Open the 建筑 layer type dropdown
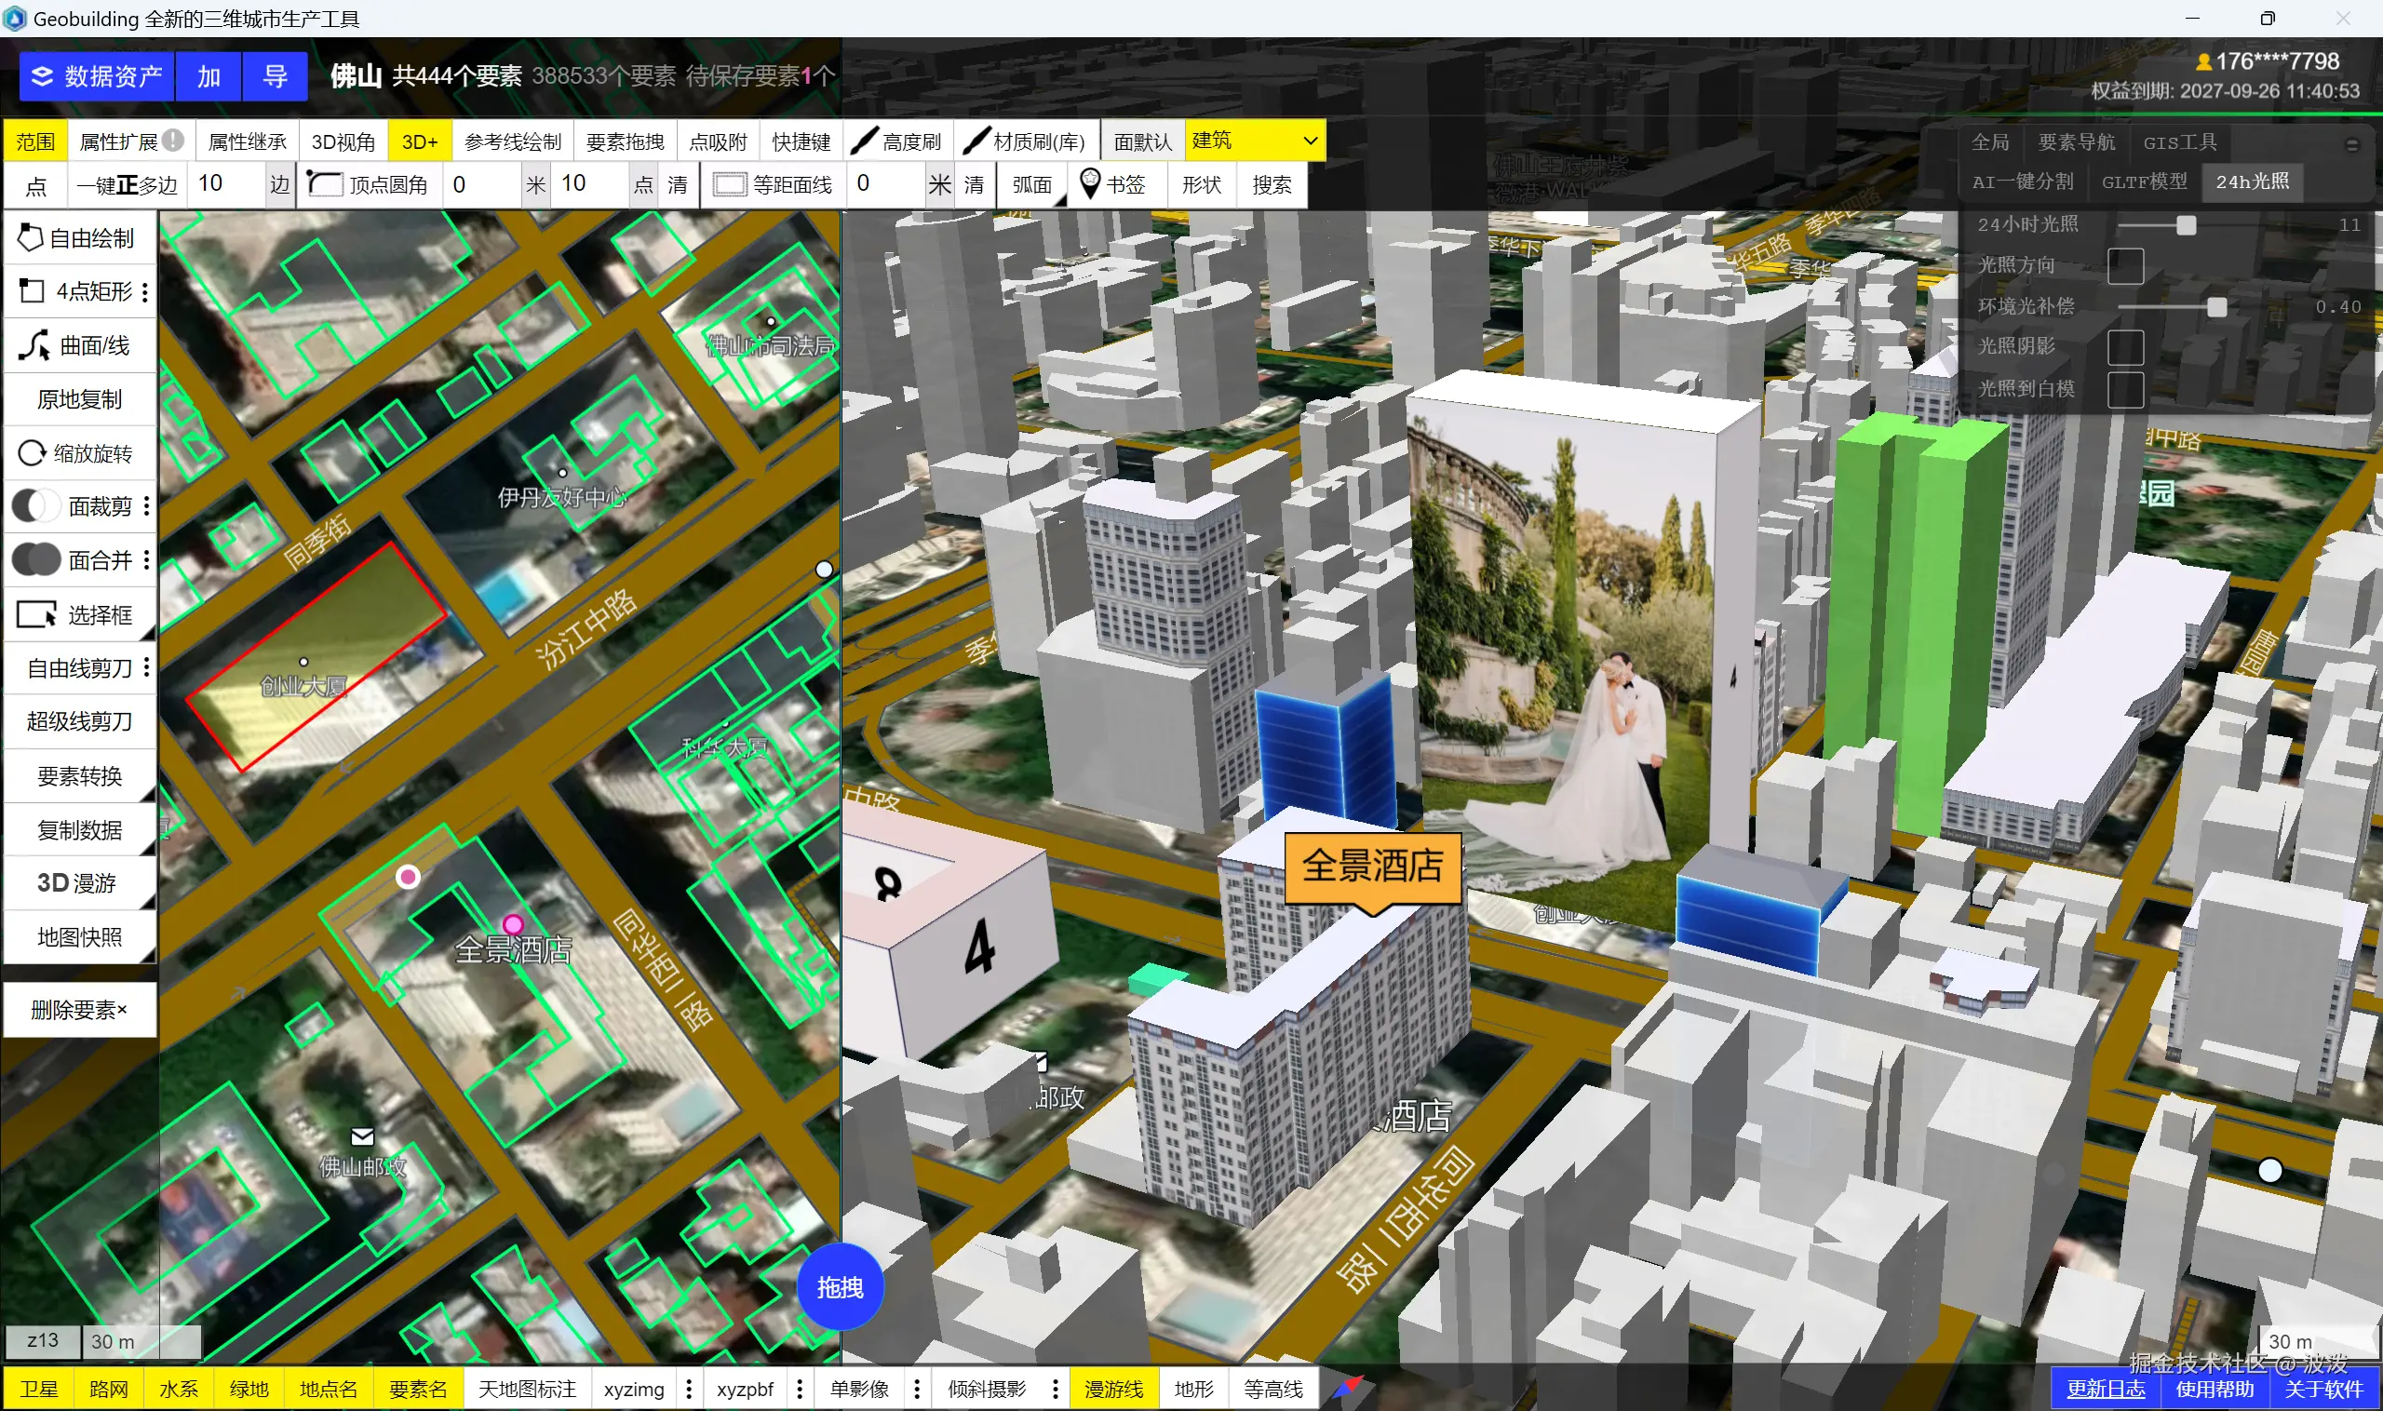The width and height of the screenshot is (2383, 1411). pos(1254,141)
